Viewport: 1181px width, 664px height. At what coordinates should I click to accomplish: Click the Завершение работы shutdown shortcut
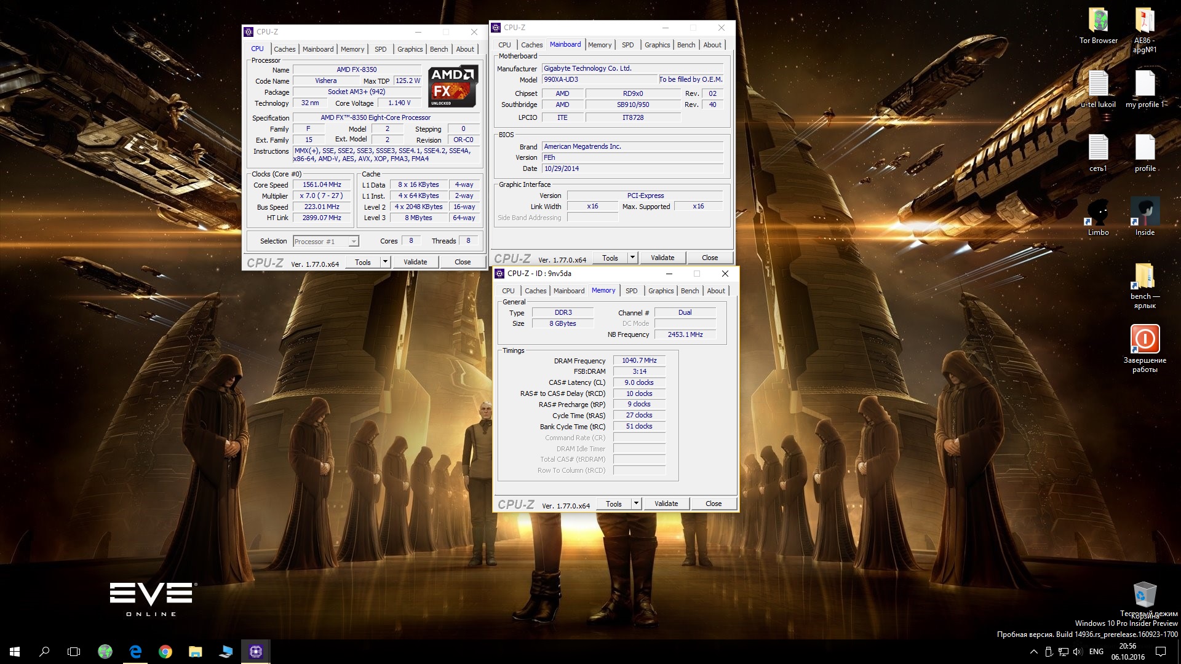pyautogui.click(x=1145, y=349)
